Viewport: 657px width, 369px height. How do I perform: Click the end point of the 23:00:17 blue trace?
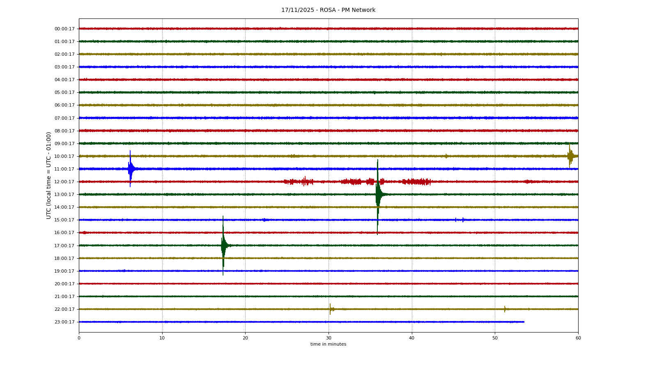524,322
